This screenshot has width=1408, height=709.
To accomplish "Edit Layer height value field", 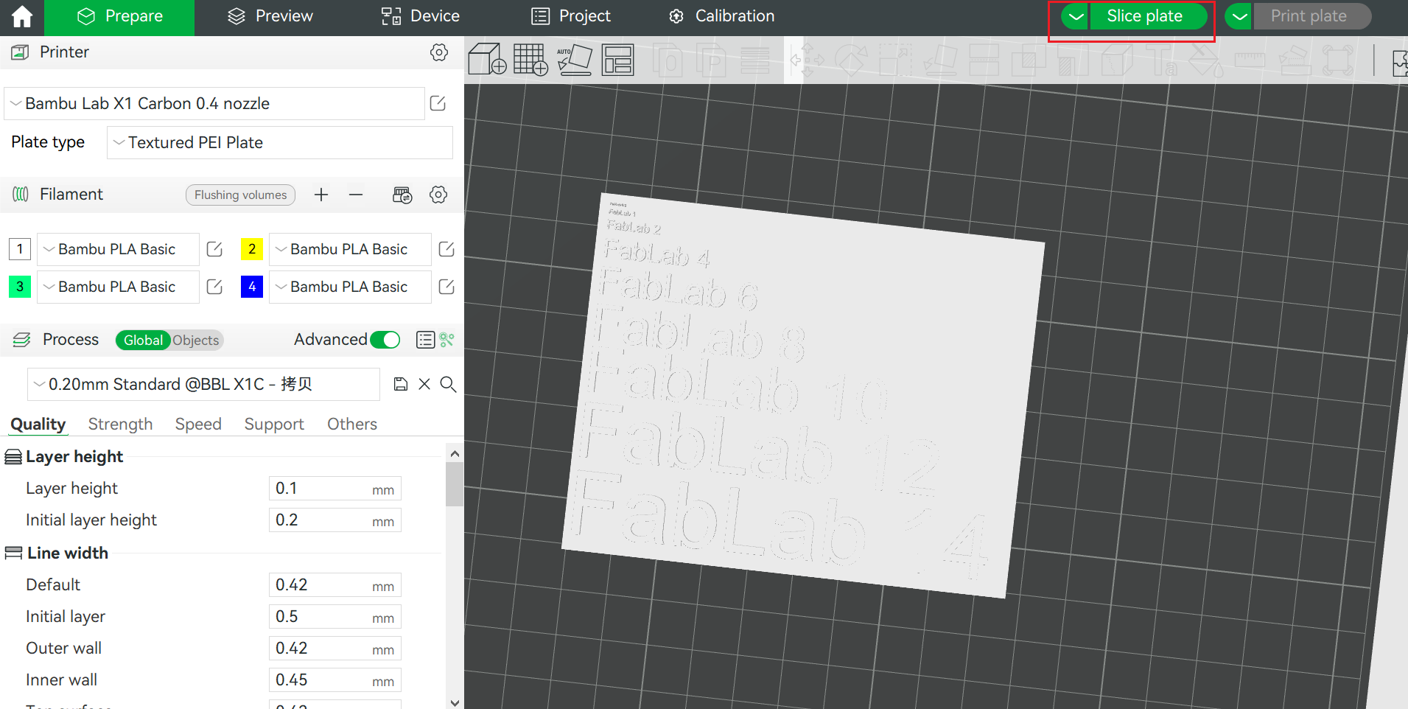I will (x=335, y=489).
